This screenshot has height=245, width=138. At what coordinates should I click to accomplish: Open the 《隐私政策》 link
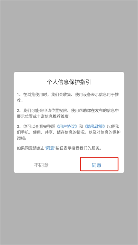[x=95, y=126]
